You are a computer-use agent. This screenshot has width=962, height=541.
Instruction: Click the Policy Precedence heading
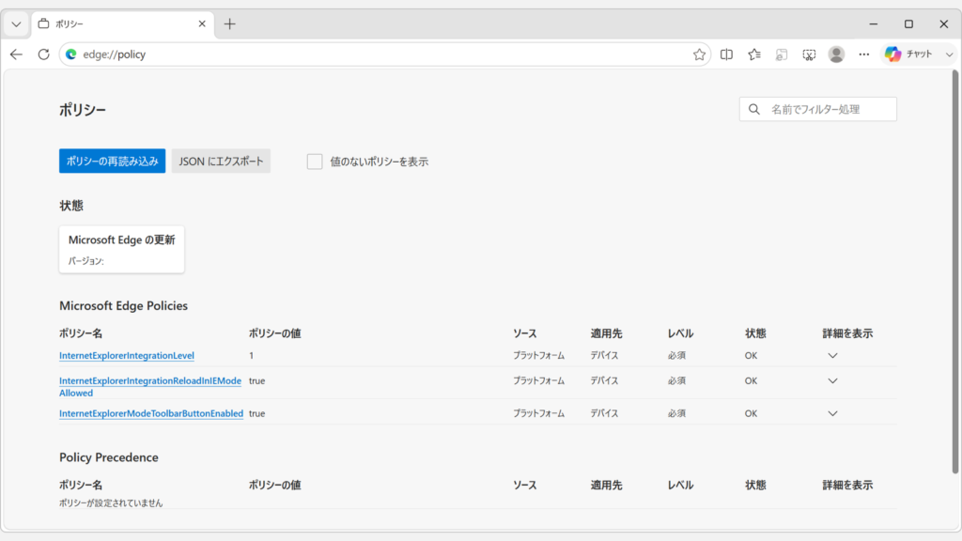tap(109, 457)
